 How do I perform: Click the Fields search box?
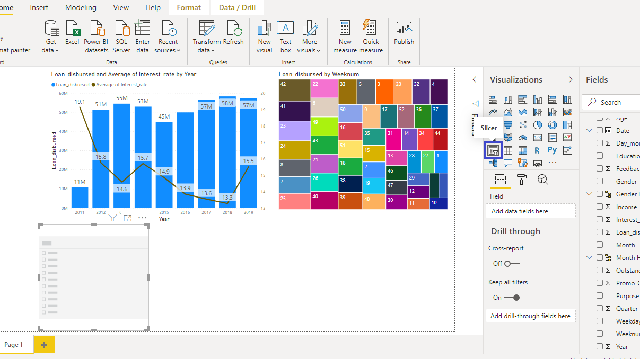(611, 102)
